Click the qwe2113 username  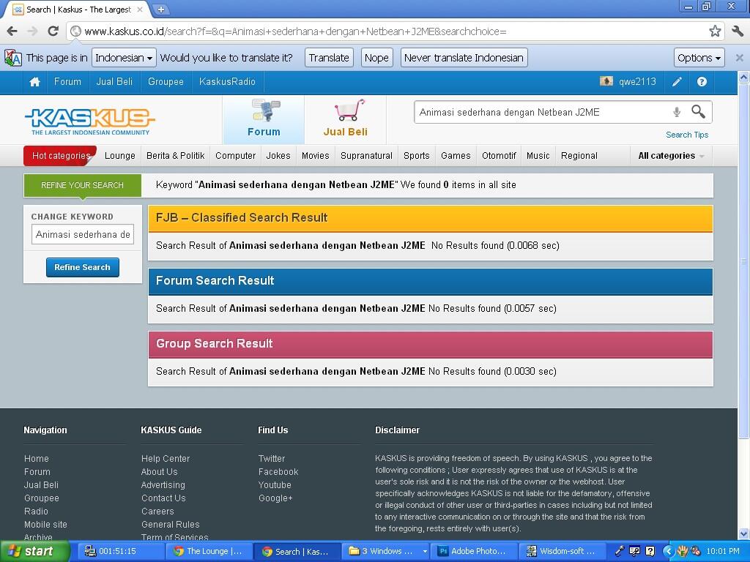(637, 82)
